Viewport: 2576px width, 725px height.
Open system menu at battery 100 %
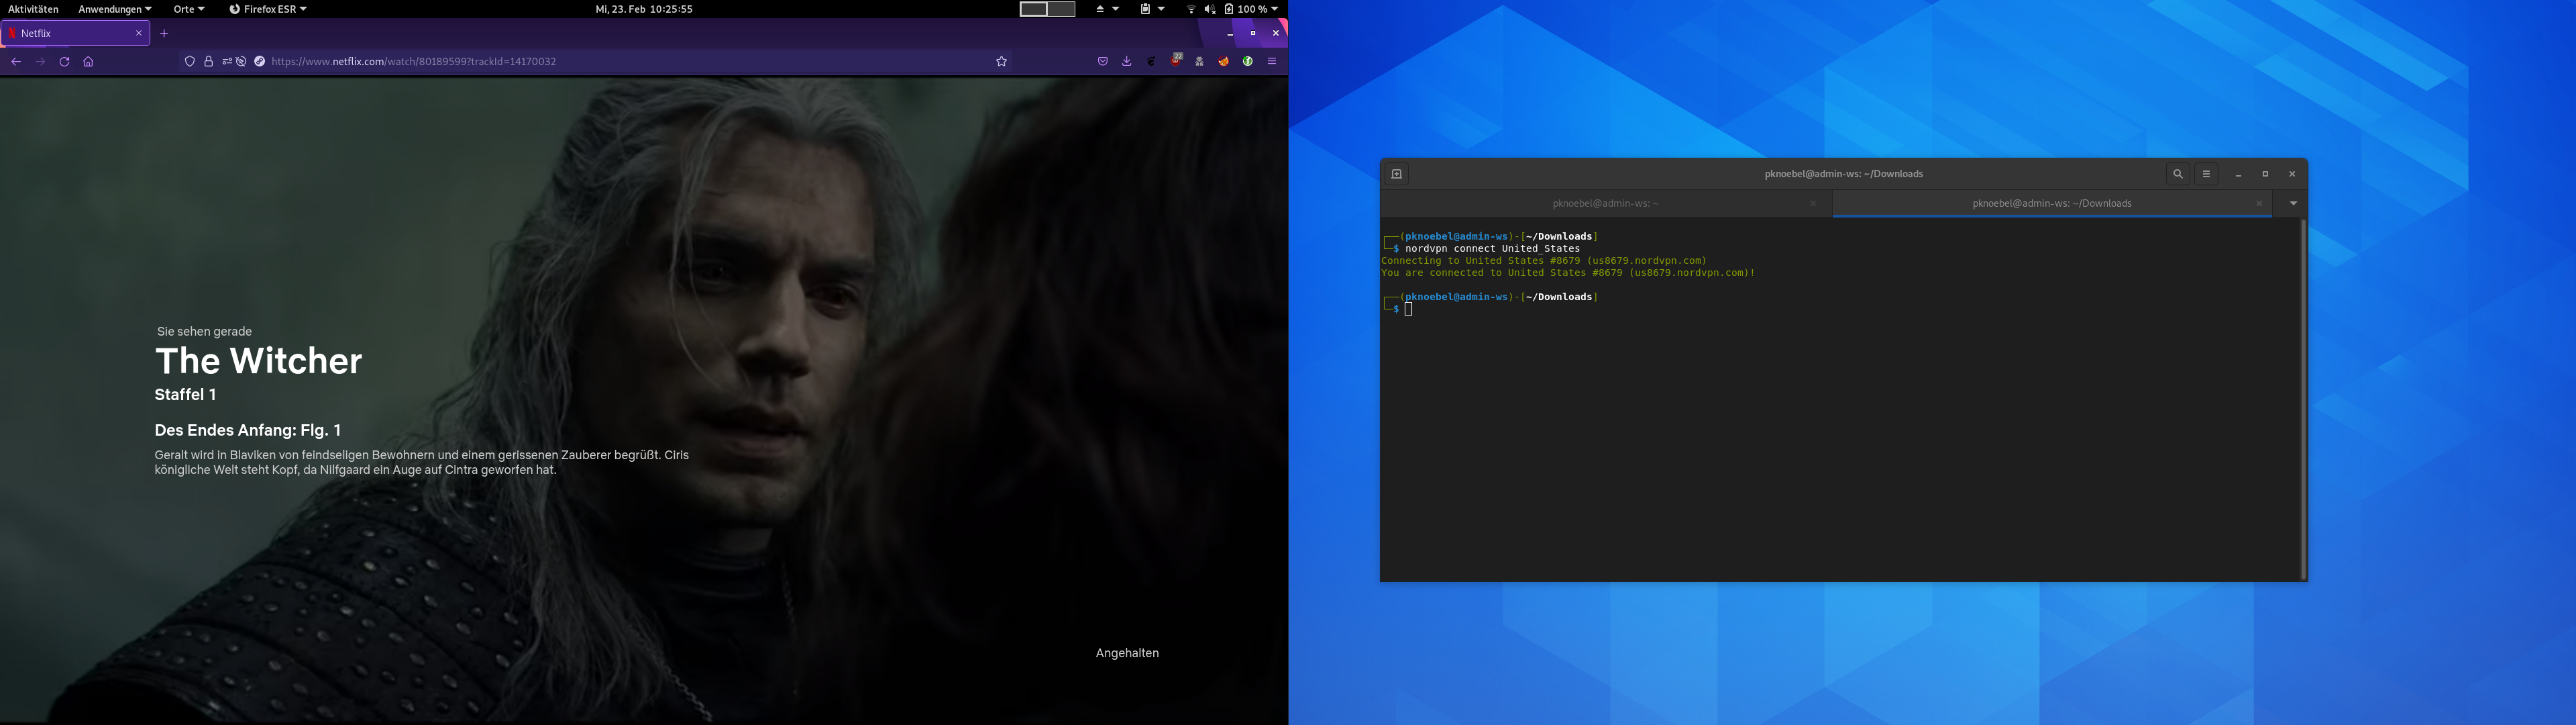[1252, 9]
